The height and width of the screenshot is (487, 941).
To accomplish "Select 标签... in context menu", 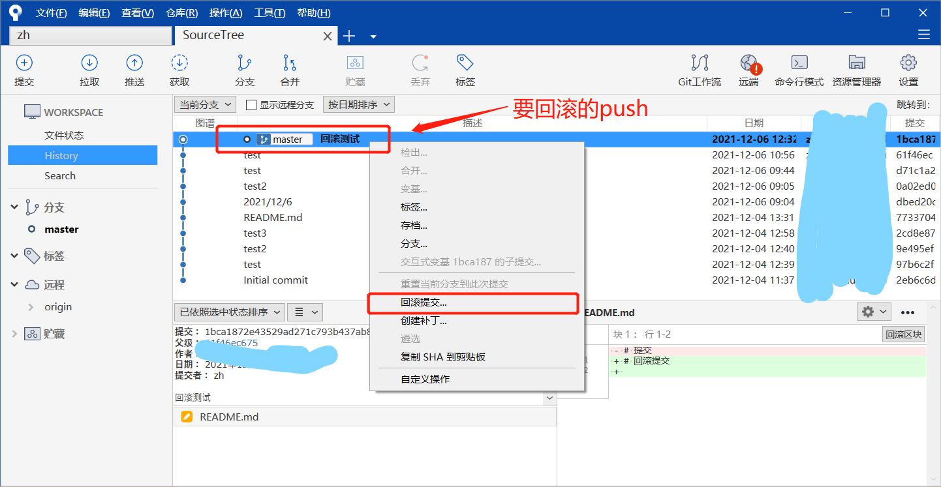I will click(476, 207).
